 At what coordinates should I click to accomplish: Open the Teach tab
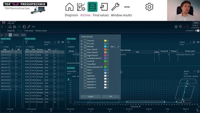[x=23, y=35]
